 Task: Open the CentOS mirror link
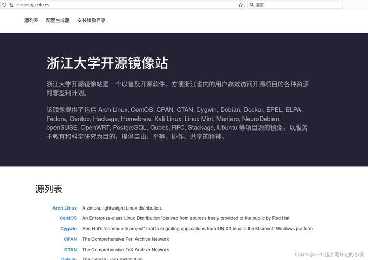(68, 218)
